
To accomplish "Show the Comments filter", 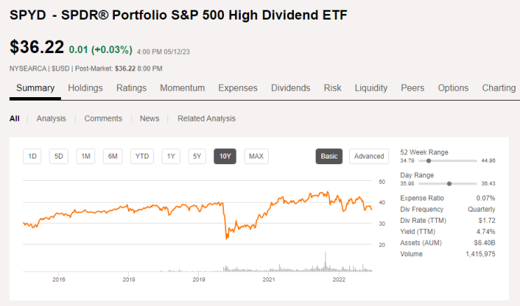I will (103, 119).
